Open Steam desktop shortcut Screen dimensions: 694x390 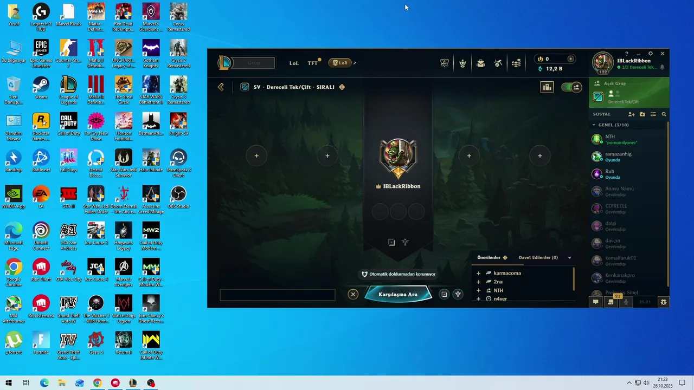pos(41,88)
